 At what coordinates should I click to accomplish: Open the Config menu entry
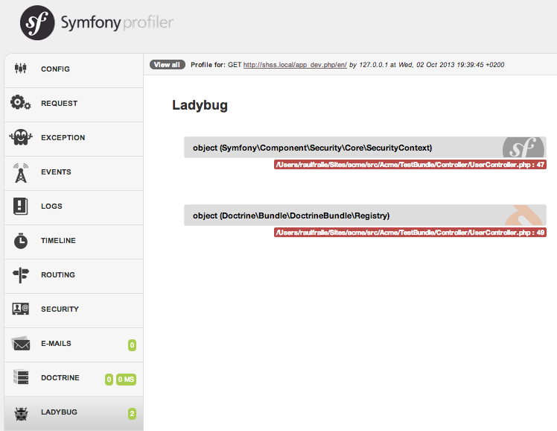(74, 70)
